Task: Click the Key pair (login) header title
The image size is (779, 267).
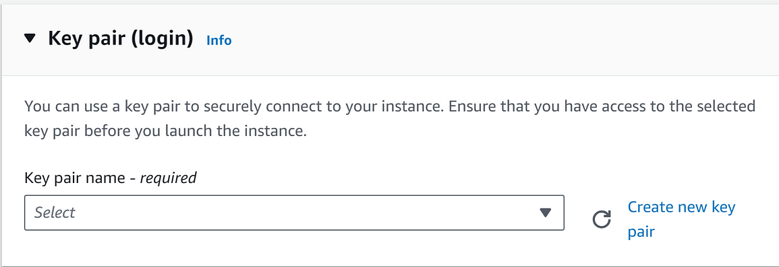Action: point(121,38)
